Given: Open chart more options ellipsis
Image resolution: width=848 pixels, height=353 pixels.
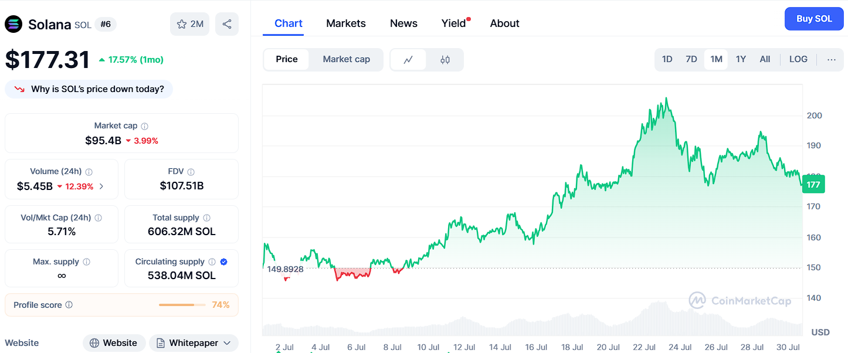Looking at the screenshot, I should 832,59.
